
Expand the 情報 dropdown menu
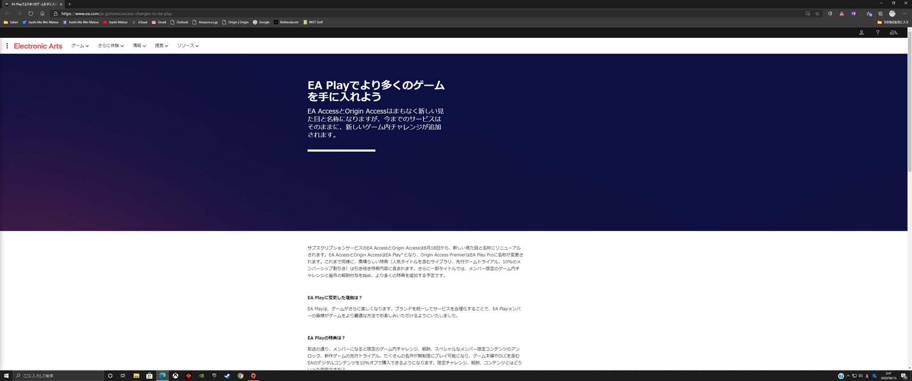click(x=139, y=46)
